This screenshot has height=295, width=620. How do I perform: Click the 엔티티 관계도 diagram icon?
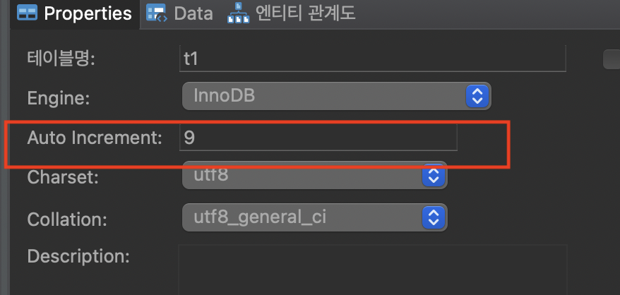(x=238, y=13)
